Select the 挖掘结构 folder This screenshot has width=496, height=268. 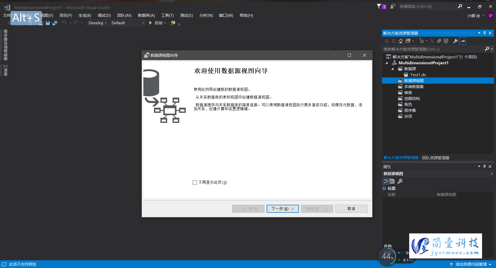point(412,99)
